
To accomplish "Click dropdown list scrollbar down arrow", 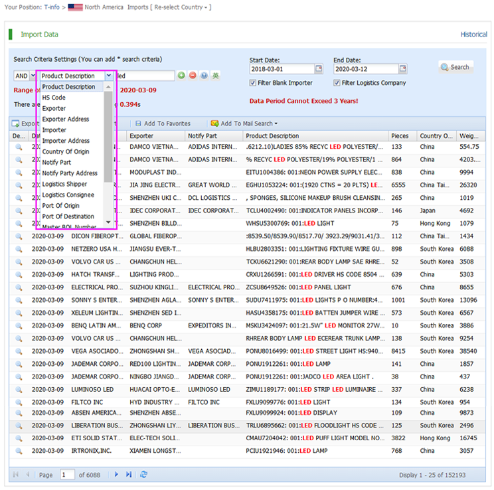I will click(x=108, y=222).
